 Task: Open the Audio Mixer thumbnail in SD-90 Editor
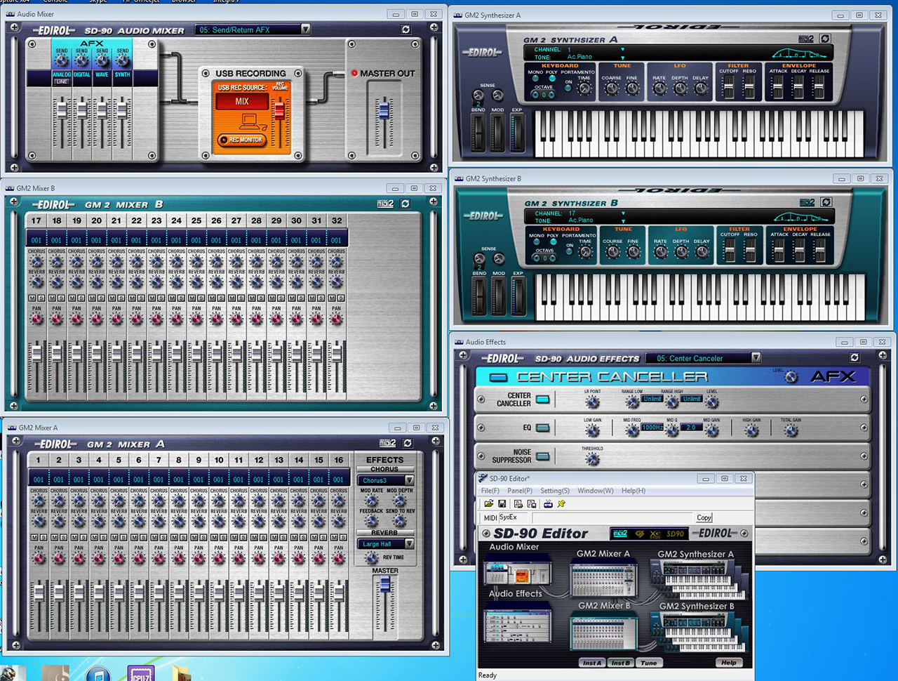pos(518,570)
